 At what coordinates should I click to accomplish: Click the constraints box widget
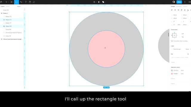pos(174,35)
